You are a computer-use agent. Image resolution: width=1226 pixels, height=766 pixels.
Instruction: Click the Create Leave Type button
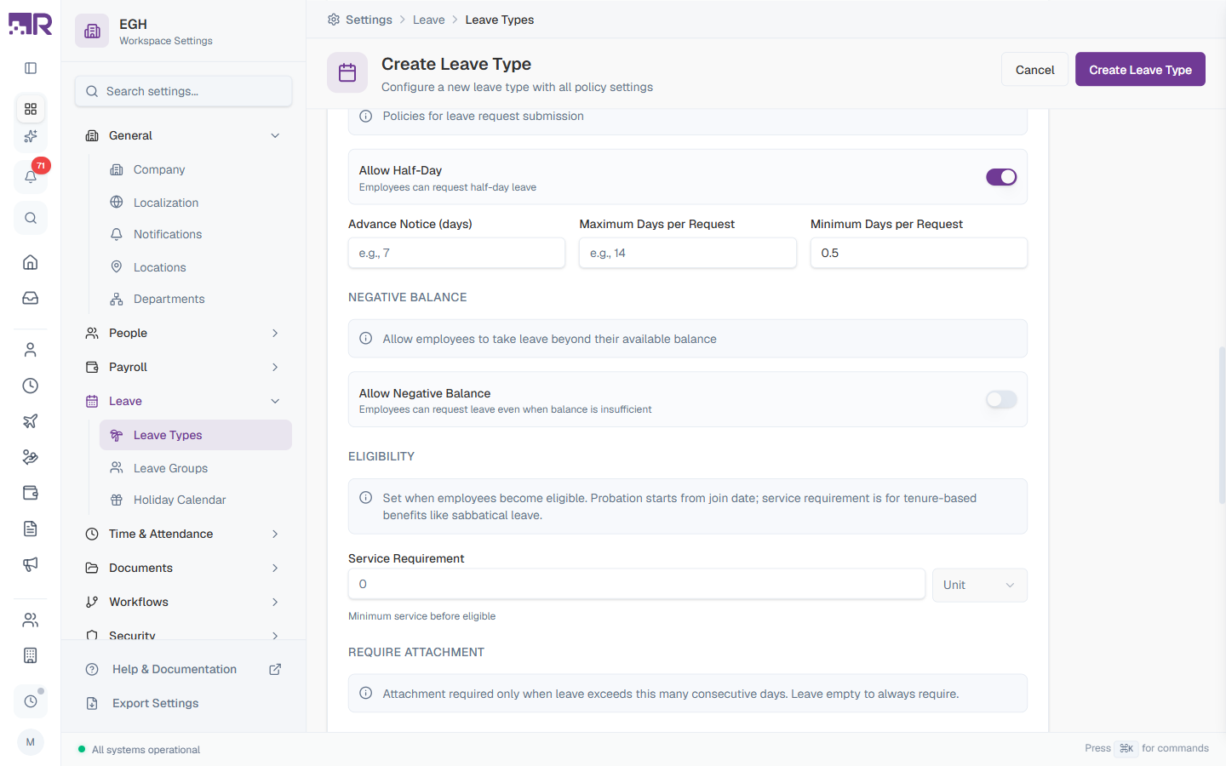click(x=1140, y=70)
